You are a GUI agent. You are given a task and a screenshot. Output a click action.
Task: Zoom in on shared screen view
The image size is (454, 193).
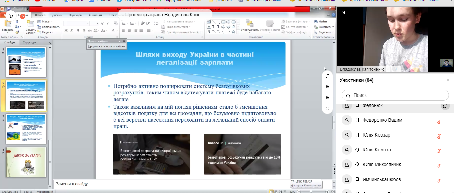327,87
